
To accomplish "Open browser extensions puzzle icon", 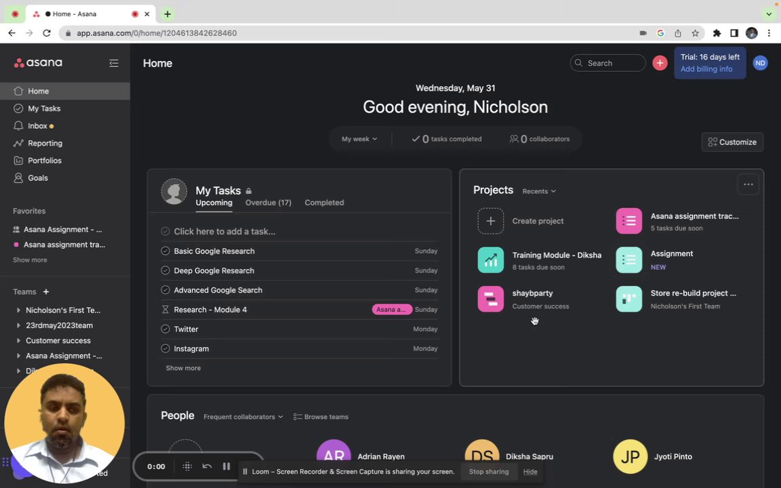I will click(x=717, y=33).
